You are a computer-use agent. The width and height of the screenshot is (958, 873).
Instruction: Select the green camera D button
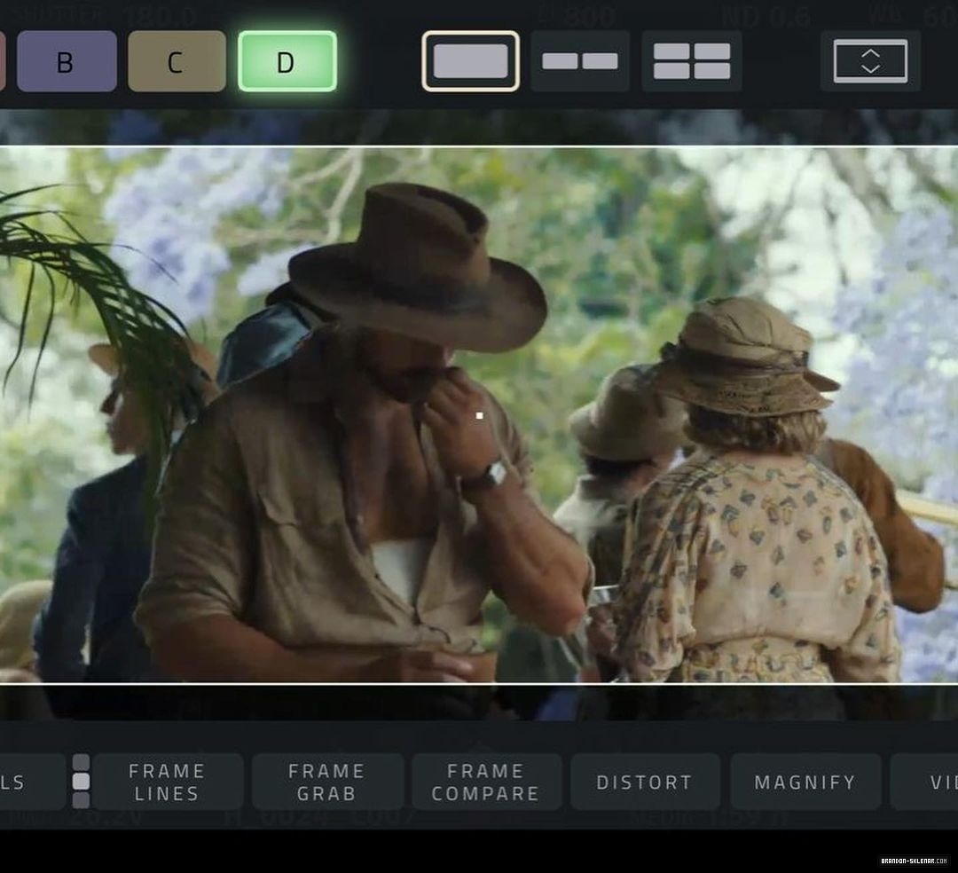[287, 61]
